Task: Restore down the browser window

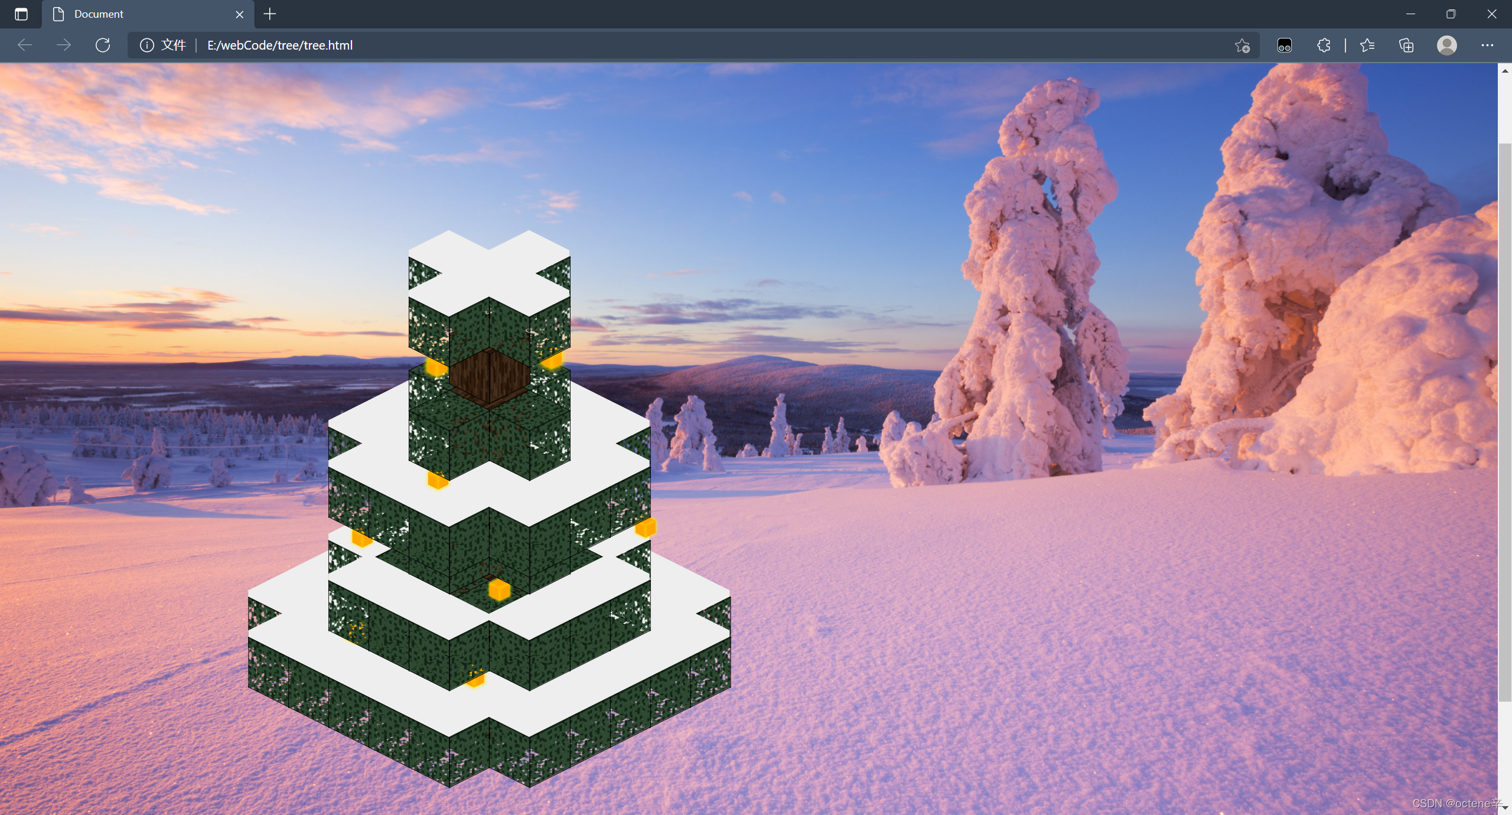Action: click(x=1451, y=14)
